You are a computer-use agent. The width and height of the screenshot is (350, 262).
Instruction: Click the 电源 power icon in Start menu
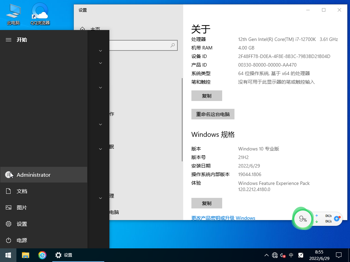tap(22, 240)
